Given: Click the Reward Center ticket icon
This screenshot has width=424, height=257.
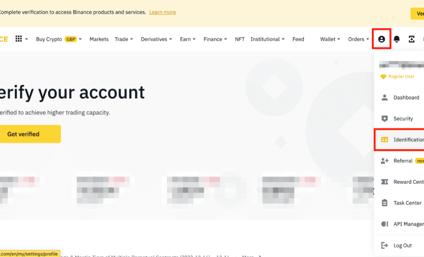Looking at the screenshot, I should 384,182.
